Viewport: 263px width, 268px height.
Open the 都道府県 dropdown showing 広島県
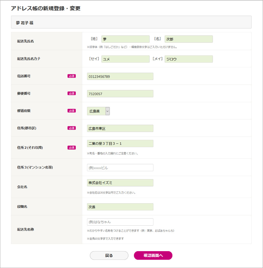(x=98, y=111)
